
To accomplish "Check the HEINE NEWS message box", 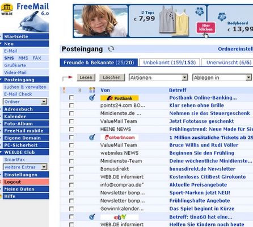I will pyautogui.click(x=71, y=129).
